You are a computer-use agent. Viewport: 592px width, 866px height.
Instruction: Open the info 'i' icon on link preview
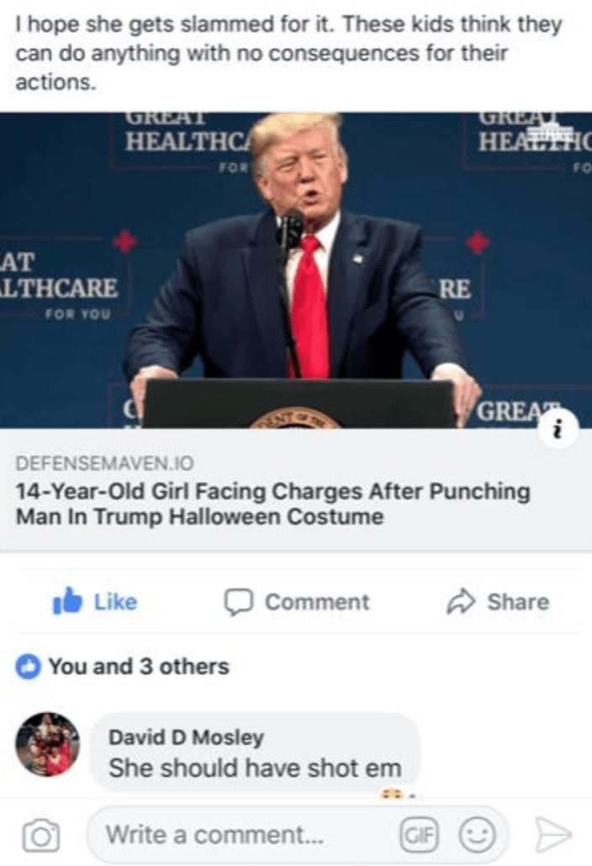point(559,429)
